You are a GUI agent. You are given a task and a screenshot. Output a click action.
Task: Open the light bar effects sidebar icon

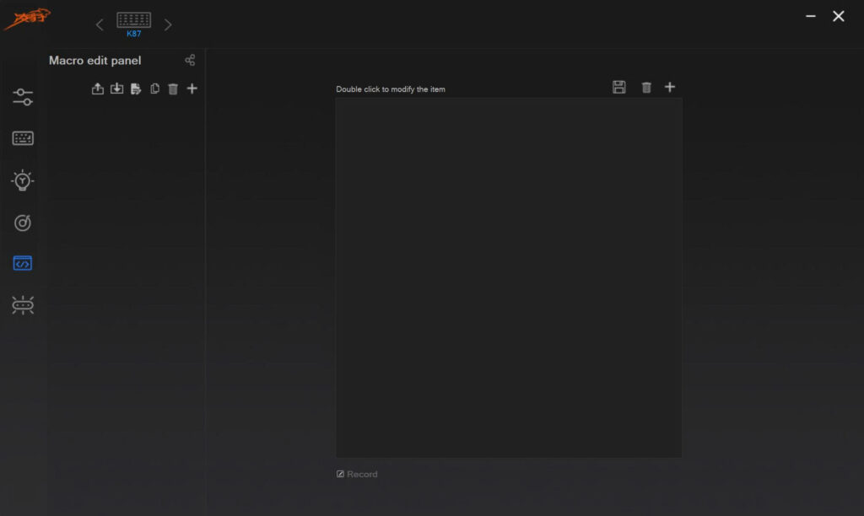23,304
